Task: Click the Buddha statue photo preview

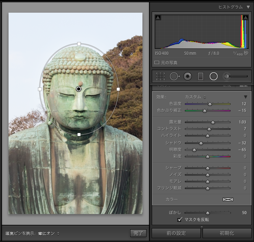Action: pyautogui.click(x=75, y=113)
